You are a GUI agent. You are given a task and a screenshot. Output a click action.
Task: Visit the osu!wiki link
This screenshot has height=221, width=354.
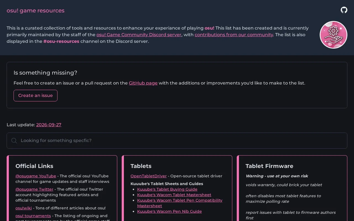[x=24, y=208]
